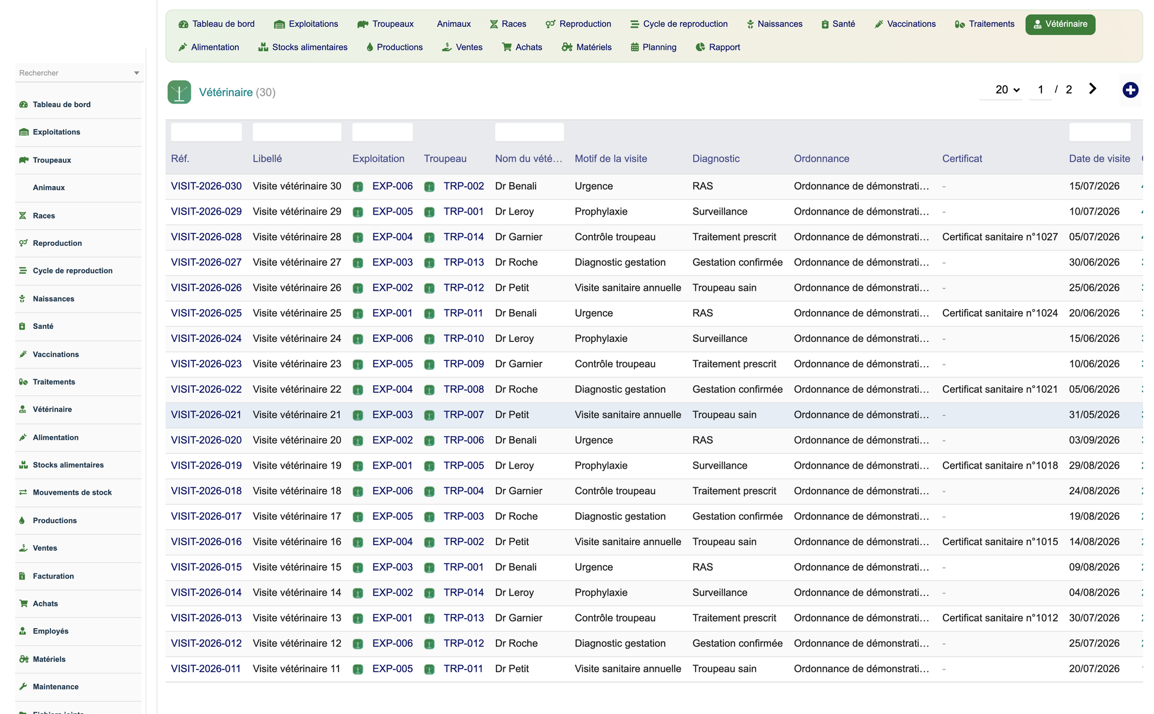Open EXP-004 link in VISIT-2026-028 row
Screen dimensions: 1154x714
tap(393, 237)
